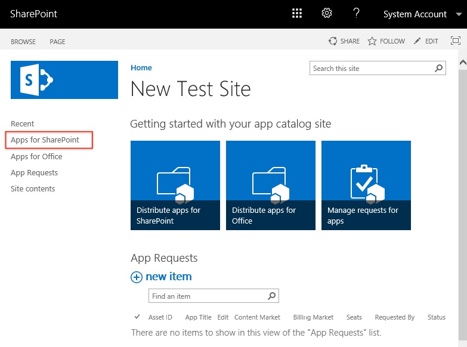Click the Edit column header
Viewport: 467px width, 347px height.
pos(223,317)
